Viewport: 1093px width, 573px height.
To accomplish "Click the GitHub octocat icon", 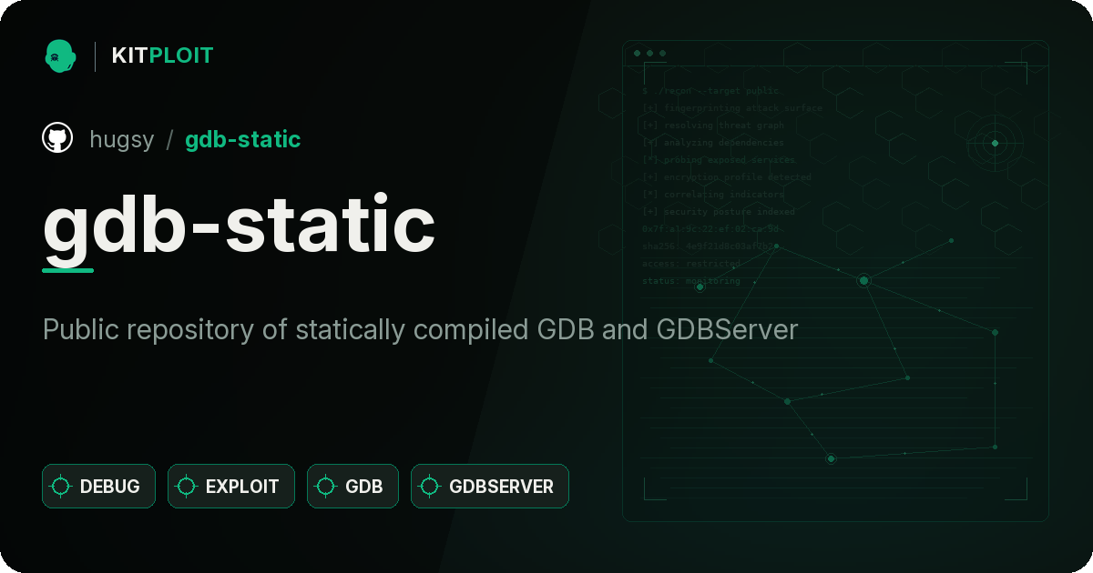I will click(57, 138).
